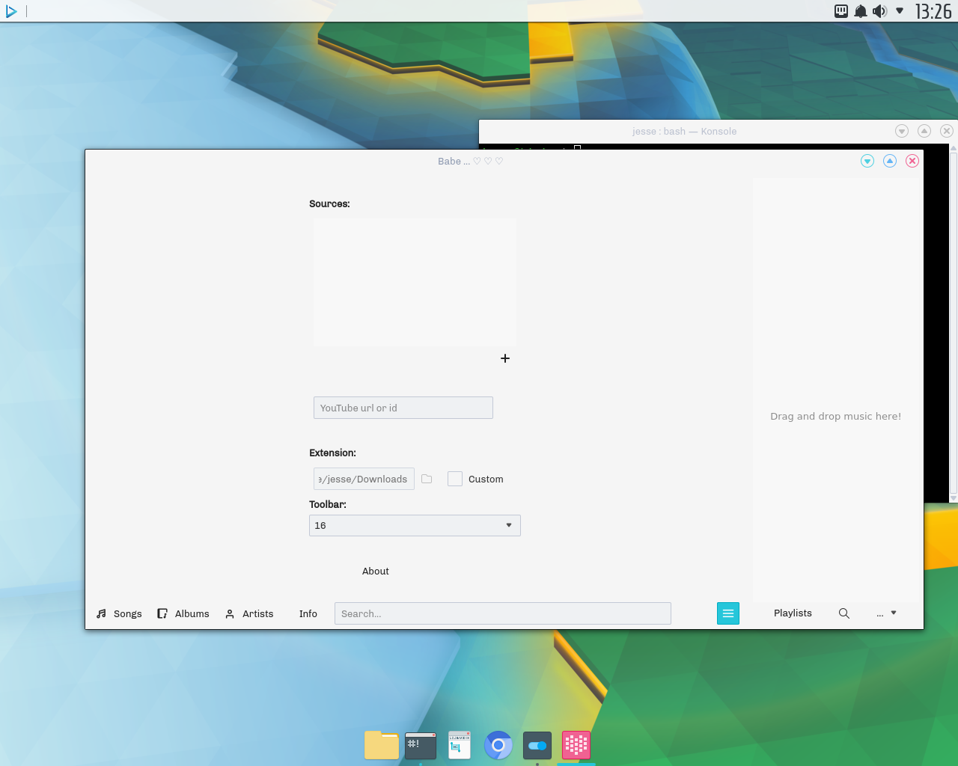Screen dimensions: 958x766
Task: Switch to the Albums view
Action: pyautogui.click(x=183, y=613)
